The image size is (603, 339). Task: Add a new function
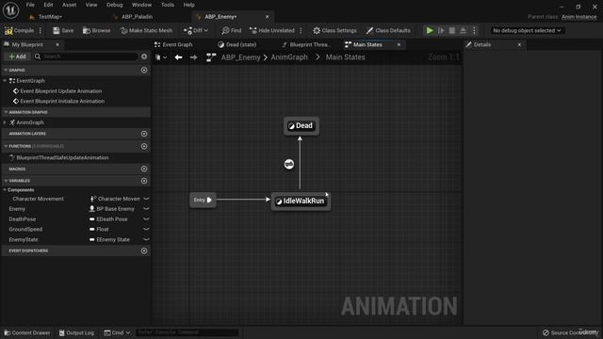144,147
